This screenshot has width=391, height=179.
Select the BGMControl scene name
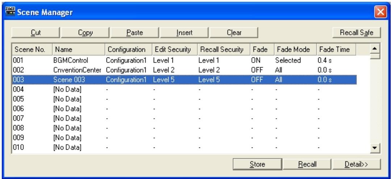pos(71,60)
